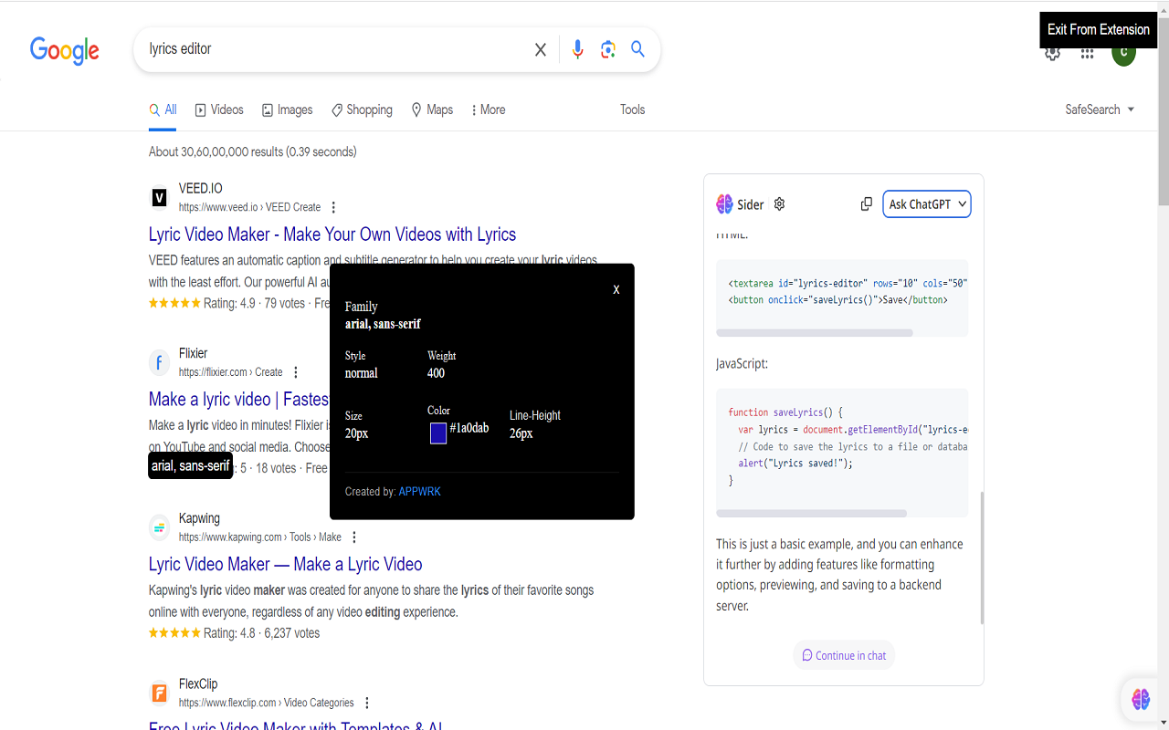This screenshot has height=730, width=1169.
Task: Click the kapwing.com URL breadcrumb
Action: point(260,537)
